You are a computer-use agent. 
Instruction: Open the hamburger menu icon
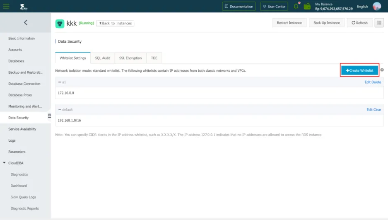pyautogui.click(x=6, y=6)
